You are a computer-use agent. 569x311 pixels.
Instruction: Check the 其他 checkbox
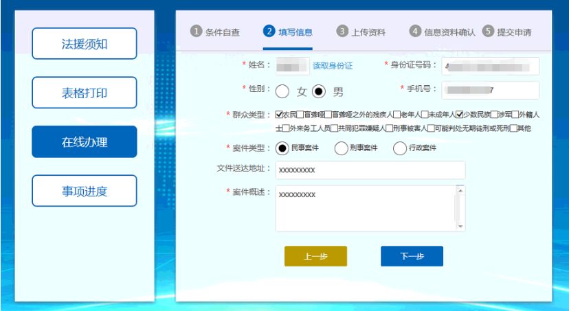513,128
